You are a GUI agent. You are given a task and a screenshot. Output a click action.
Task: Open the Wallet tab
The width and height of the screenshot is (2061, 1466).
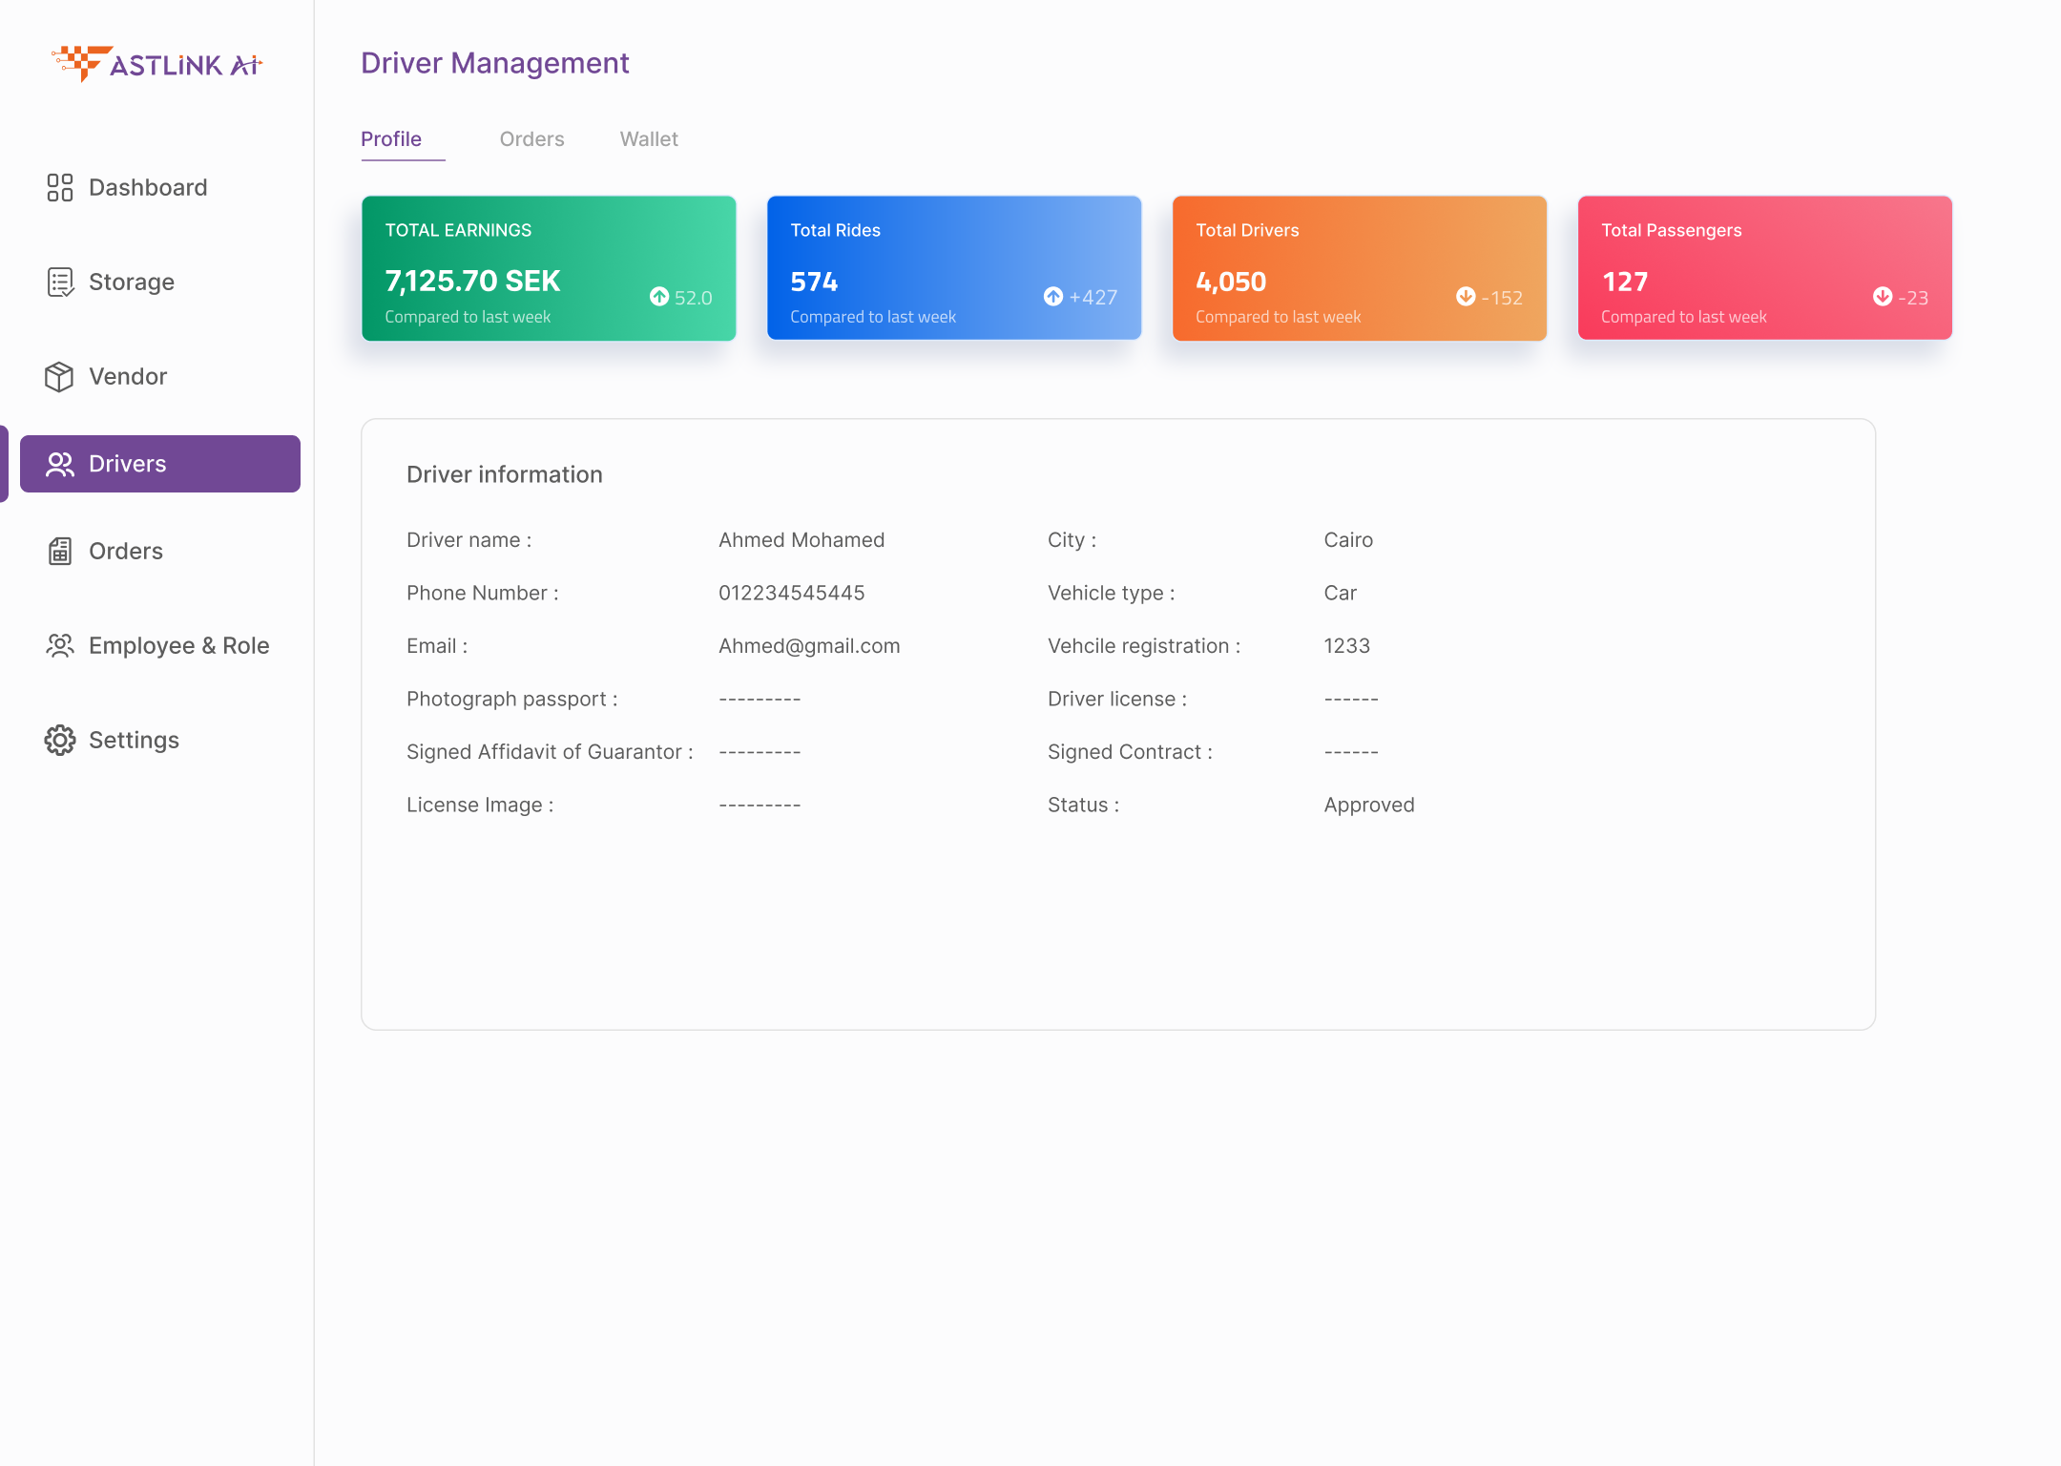click(x=649, y=139)
